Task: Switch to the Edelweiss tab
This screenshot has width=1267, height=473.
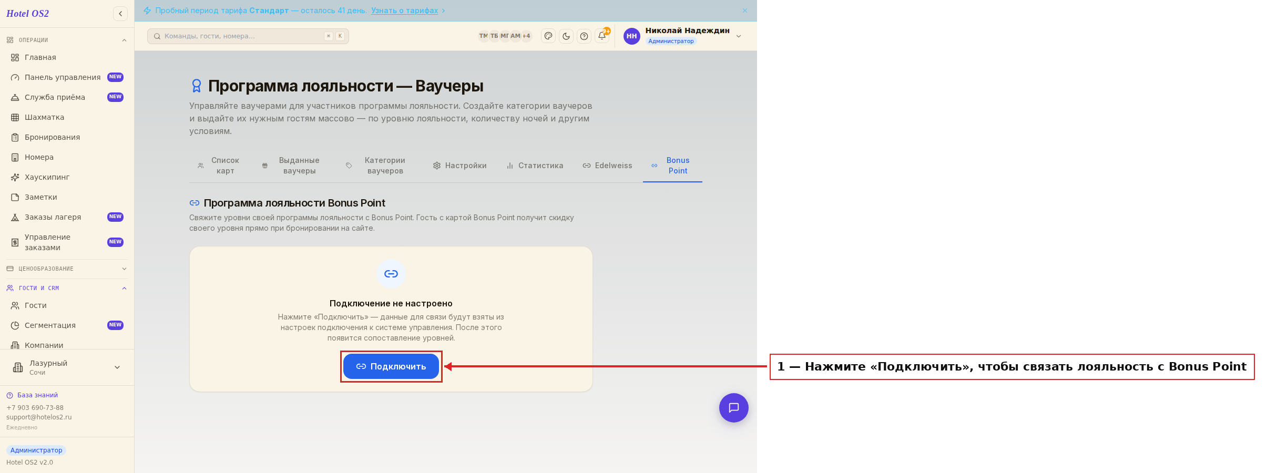Action: [607, 166]
